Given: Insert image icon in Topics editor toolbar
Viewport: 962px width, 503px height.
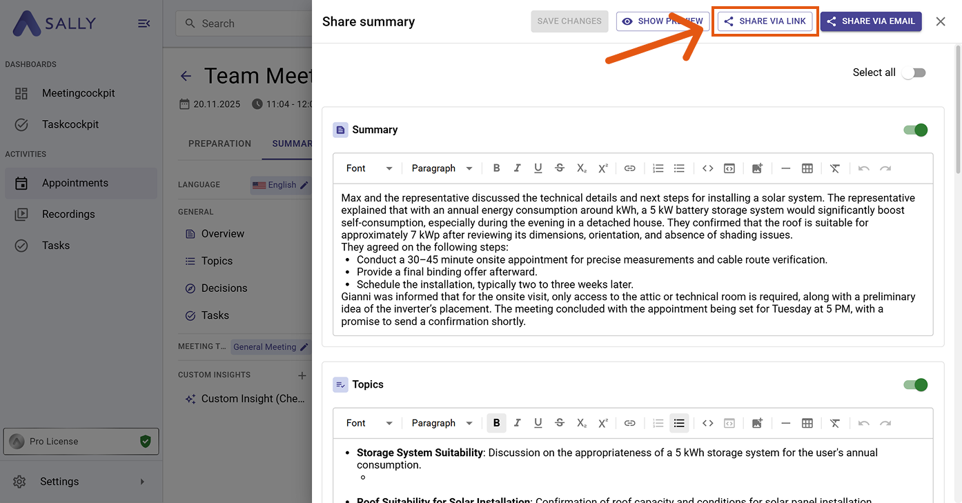Looking at the screenshot, I should pos(757,423).
